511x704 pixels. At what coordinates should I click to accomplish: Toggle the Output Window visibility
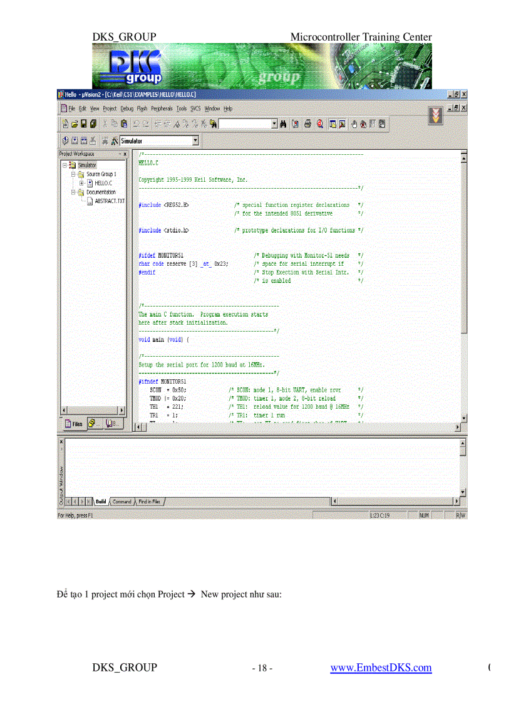coord(341,123)
